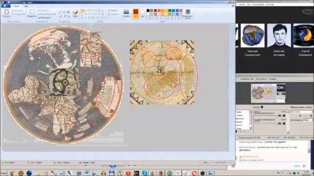Open gear settings for first mixer audio source
Image resolution: width=314 pixels, height=176 pixels.
284,115
